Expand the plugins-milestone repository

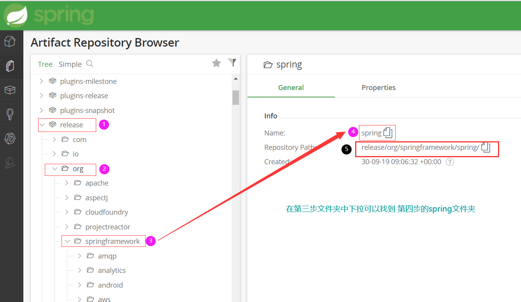click(x=42, y=81)
